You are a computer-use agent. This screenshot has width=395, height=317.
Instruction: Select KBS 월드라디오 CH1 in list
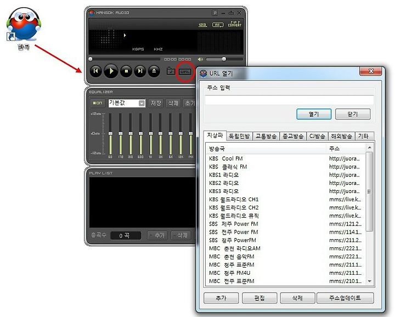point(285,200)
